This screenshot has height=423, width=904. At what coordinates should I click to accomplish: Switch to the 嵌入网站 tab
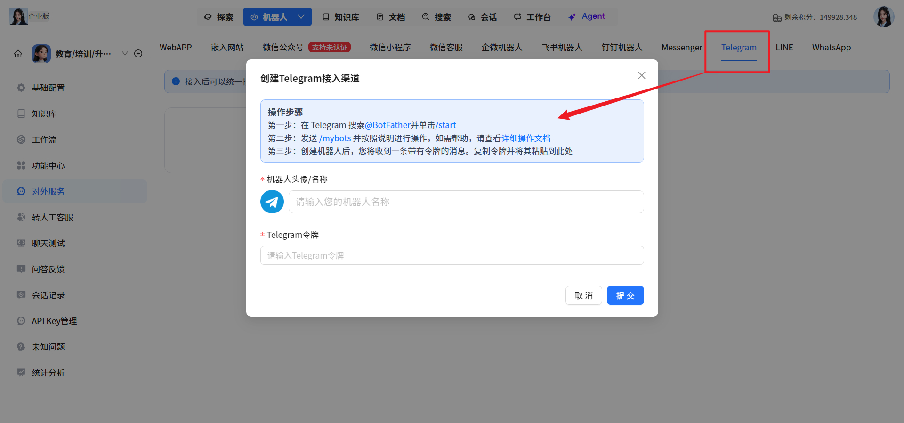227,47
